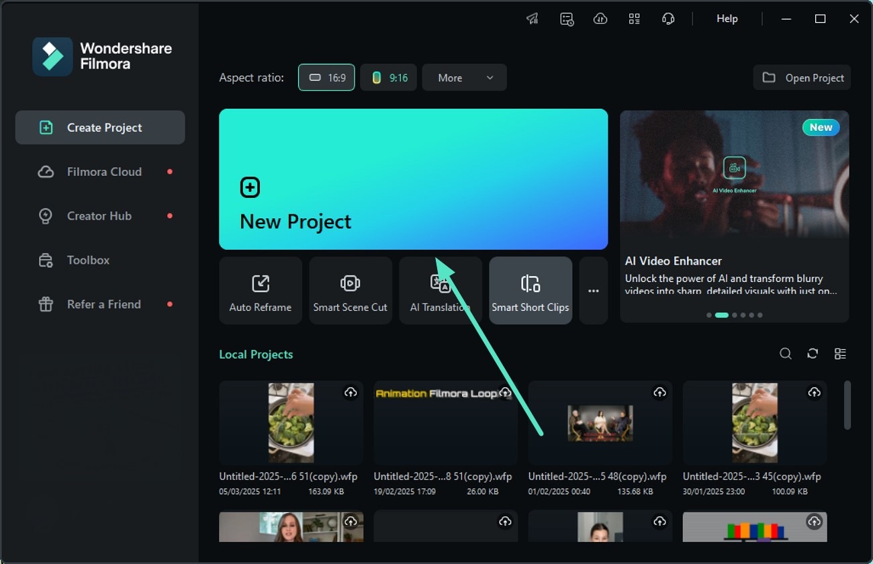Open Creator Hub in the sidebar

point(100,216)
